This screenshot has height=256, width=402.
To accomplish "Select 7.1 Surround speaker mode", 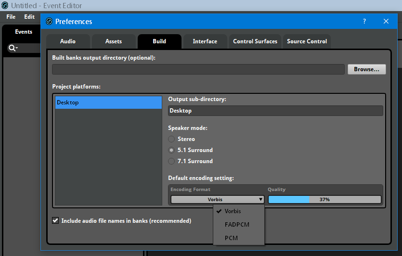I will [171, 161].
